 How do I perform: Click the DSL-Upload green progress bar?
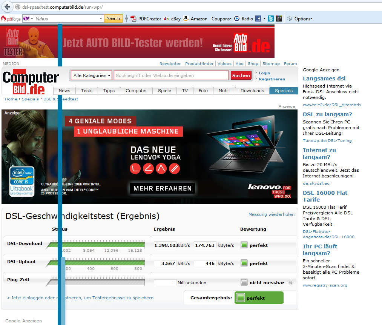(96, 263)
